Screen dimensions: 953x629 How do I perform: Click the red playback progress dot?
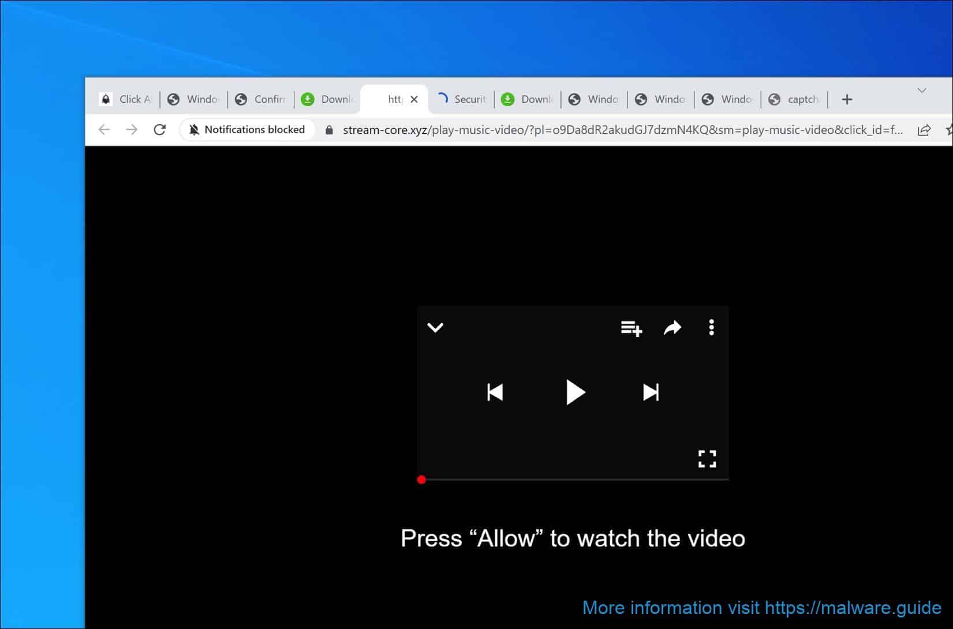coord(421,479)
